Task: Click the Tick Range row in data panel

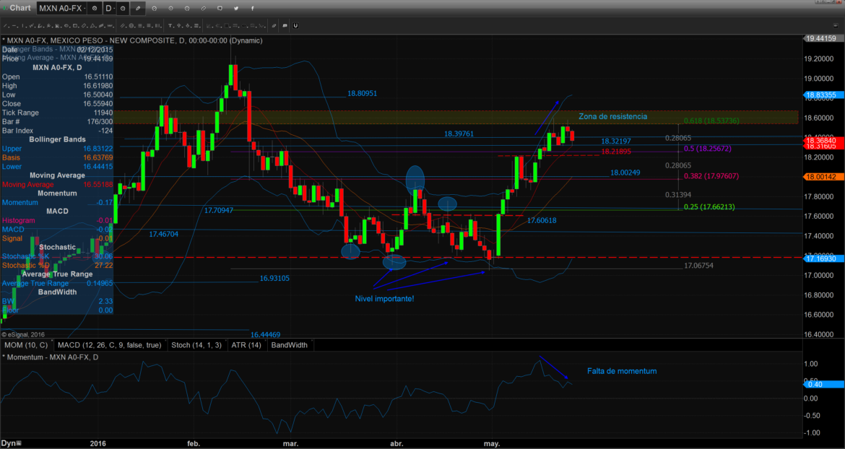Action: [57, 113]
